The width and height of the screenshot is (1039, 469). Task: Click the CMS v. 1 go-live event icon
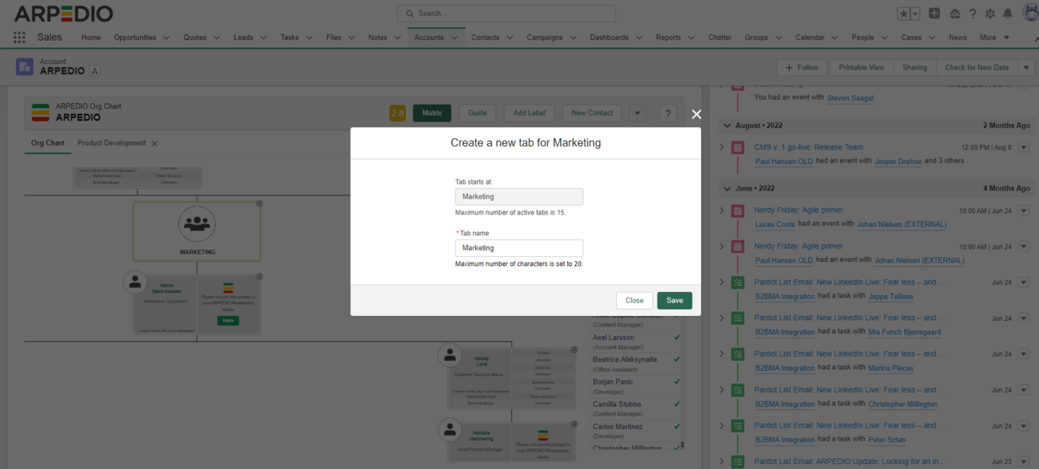tap(738, 147)
